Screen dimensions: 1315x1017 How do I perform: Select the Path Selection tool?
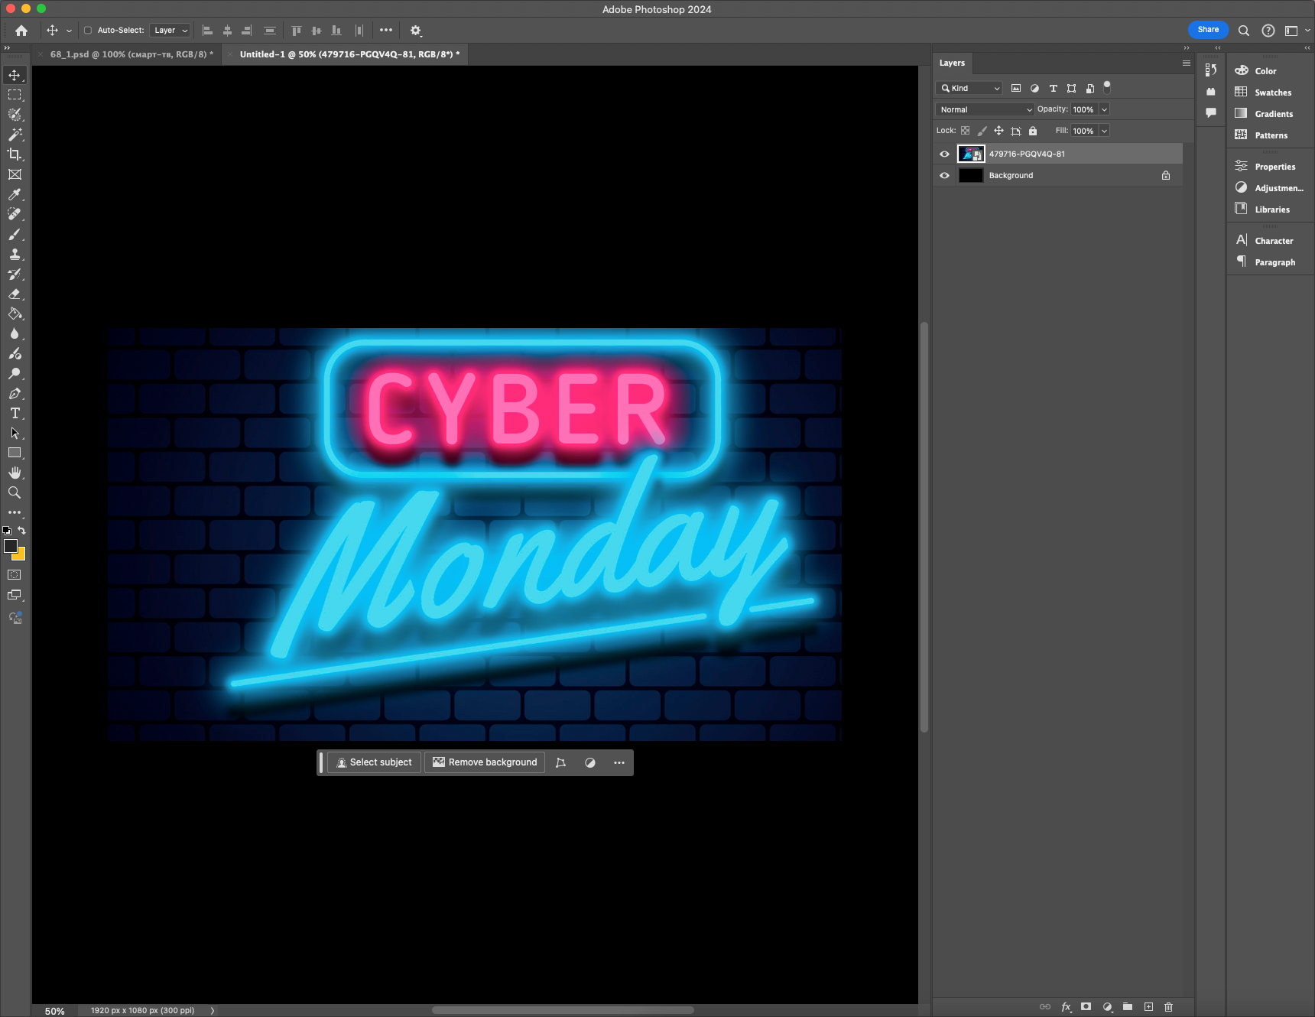click(15, 433)
